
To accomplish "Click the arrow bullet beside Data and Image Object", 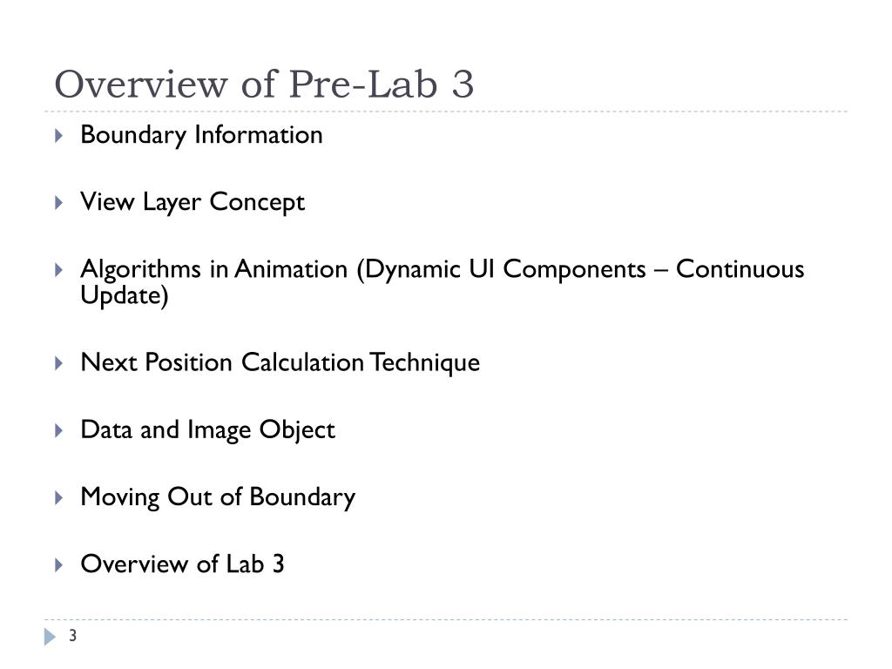I will point(58,430).
